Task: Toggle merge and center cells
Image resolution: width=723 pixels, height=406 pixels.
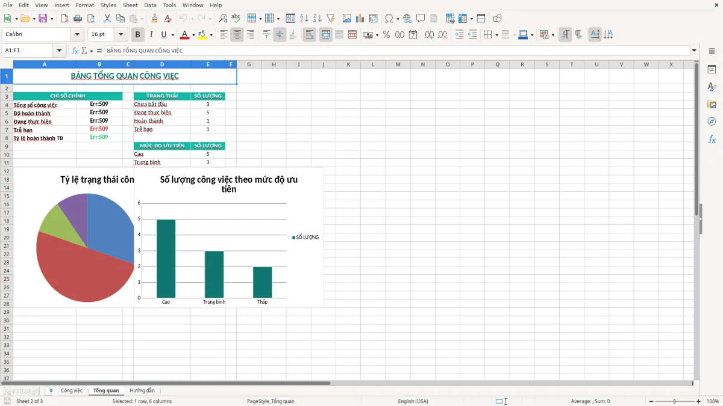Action: point(325,34)
